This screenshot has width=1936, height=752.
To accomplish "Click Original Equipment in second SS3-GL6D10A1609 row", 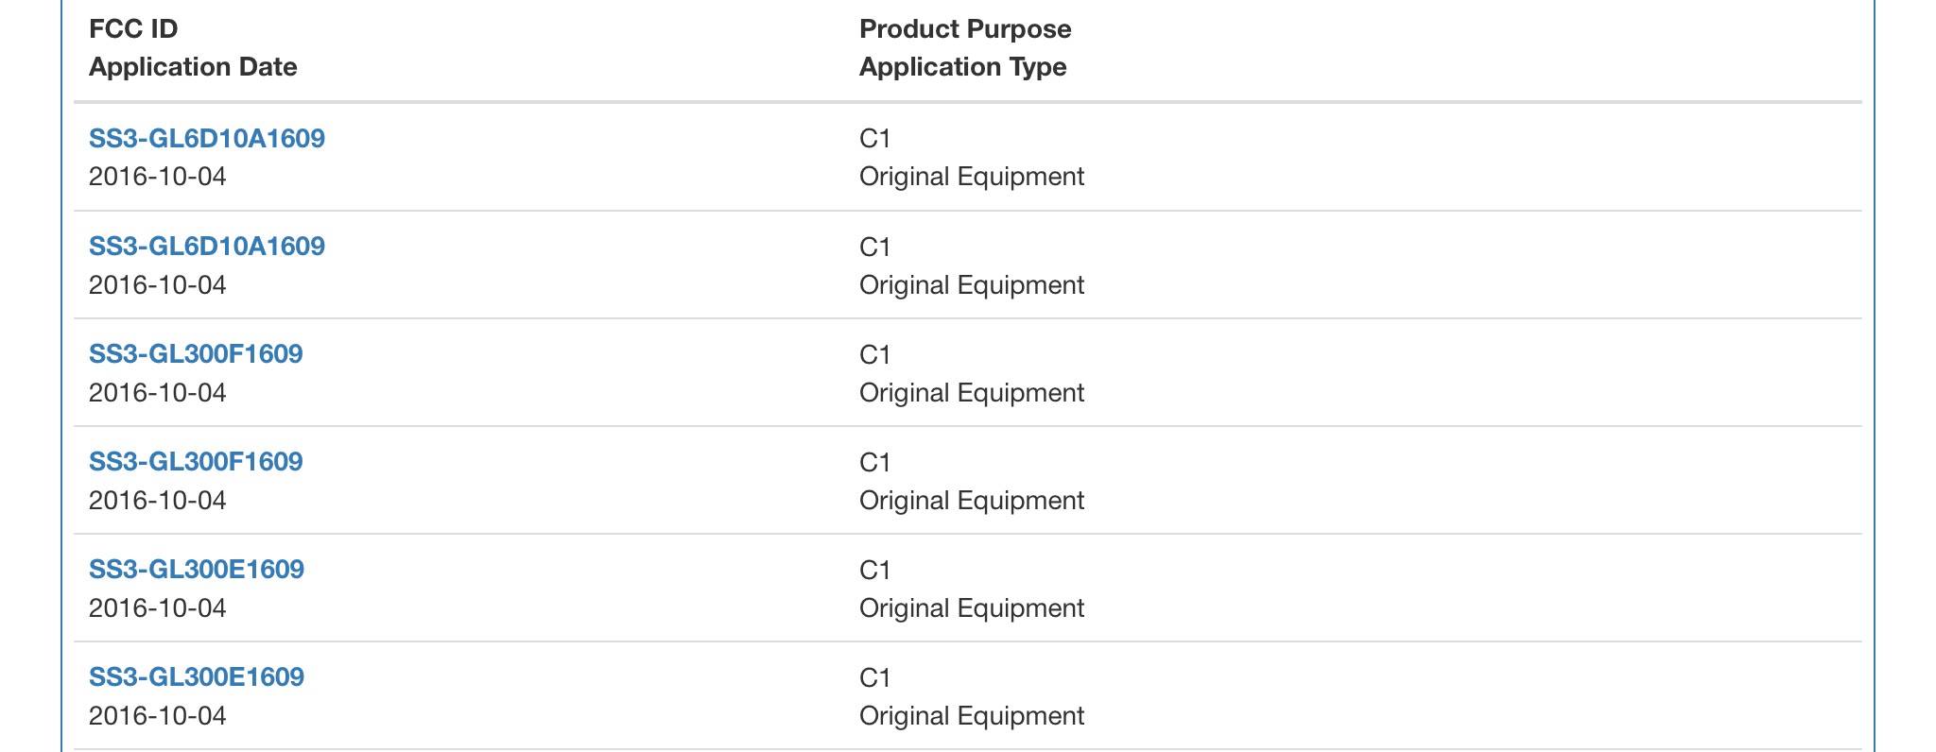I will [x=972, y=285].
